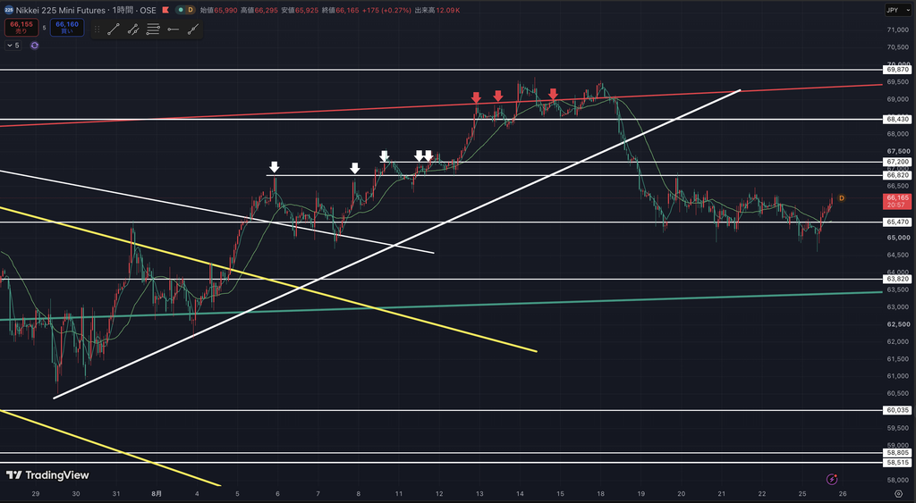Open the purple lightning bolt icon
This screenshot has width=916, height=503.
coord(833,479)
